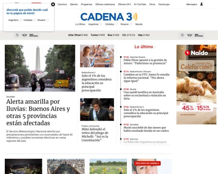Open Una yazidí testifica story

pos(145,95)
